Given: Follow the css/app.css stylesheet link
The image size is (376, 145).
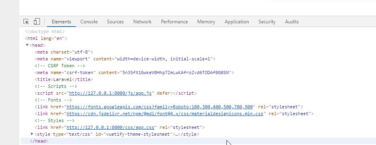Looking at the screenshot, I should pos(110,127).
